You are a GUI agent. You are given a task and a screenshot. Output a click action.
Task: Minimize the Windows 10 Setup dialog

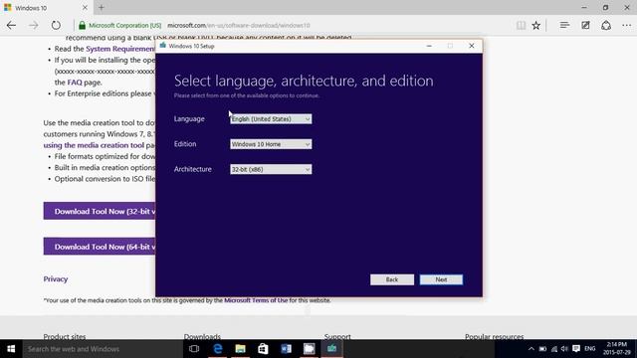click(x=429, y=46)
